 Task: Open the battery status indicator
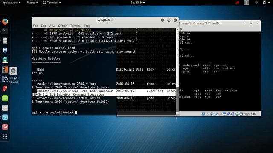(264, 3)
